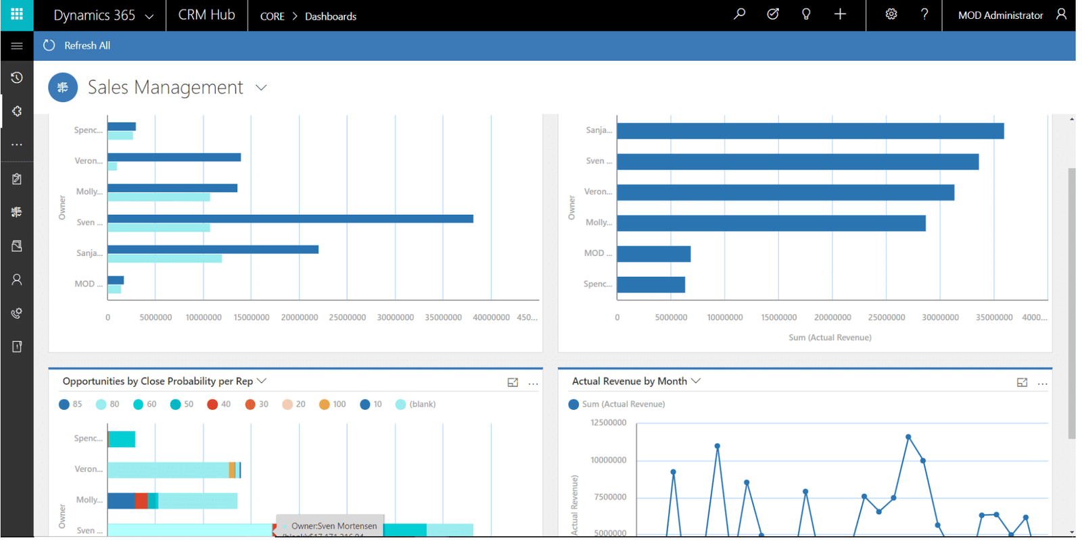1082x543 pixels.
Task: Toggle the 20 legend item
Action: [294, 405]
